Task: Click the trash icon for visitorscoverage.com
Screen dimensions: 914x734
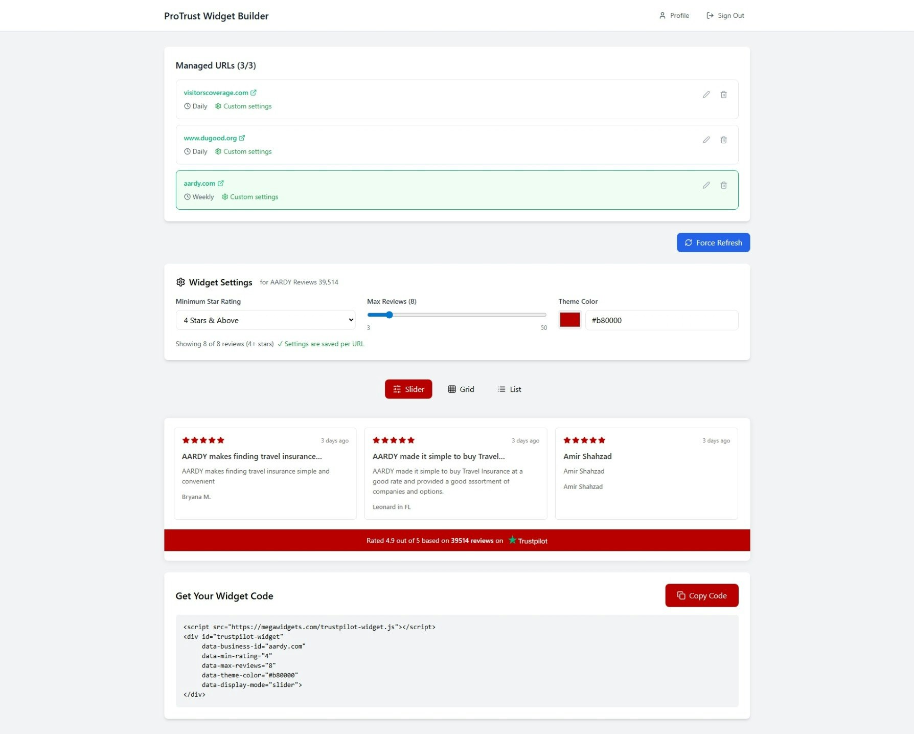Action: tap(724, 95)
